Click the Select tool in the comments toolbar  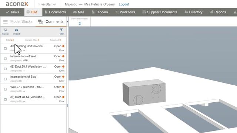6,32
